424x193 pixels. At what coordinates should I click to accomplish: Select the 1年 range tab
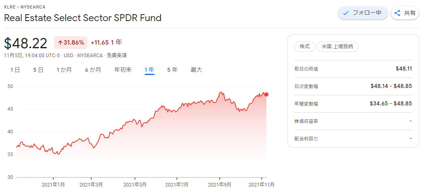pyautogui.click(x=149, y=70)
